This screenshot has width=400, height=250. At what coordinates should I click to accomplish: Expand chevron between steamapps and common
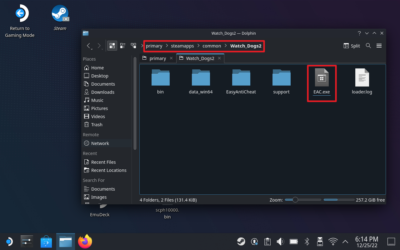tap(198, 46)
